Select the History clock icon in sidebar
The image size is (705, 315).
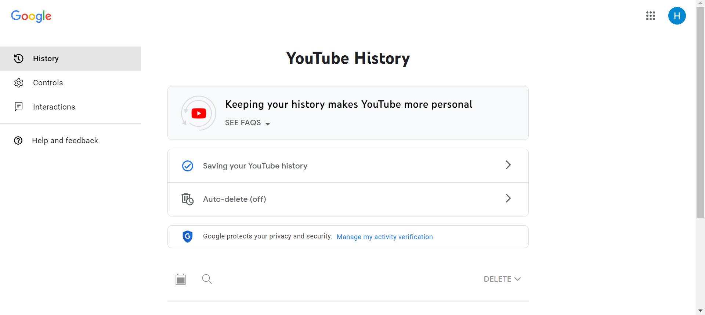pos(19,59)
